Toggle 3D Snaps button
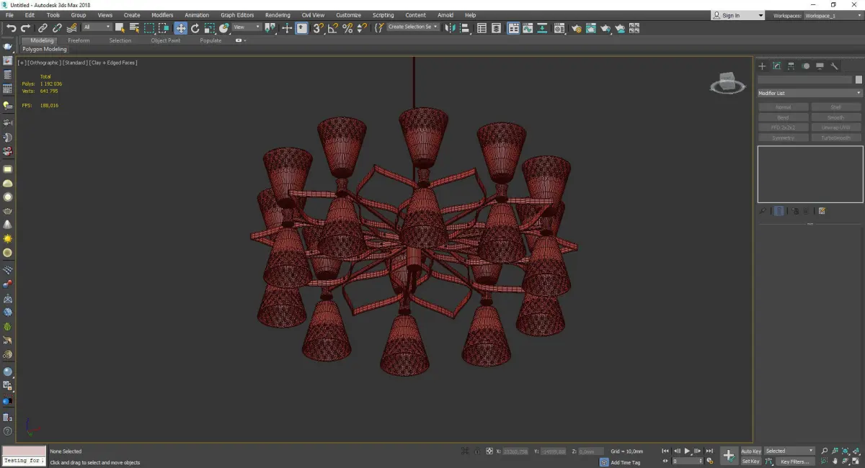 317,28
